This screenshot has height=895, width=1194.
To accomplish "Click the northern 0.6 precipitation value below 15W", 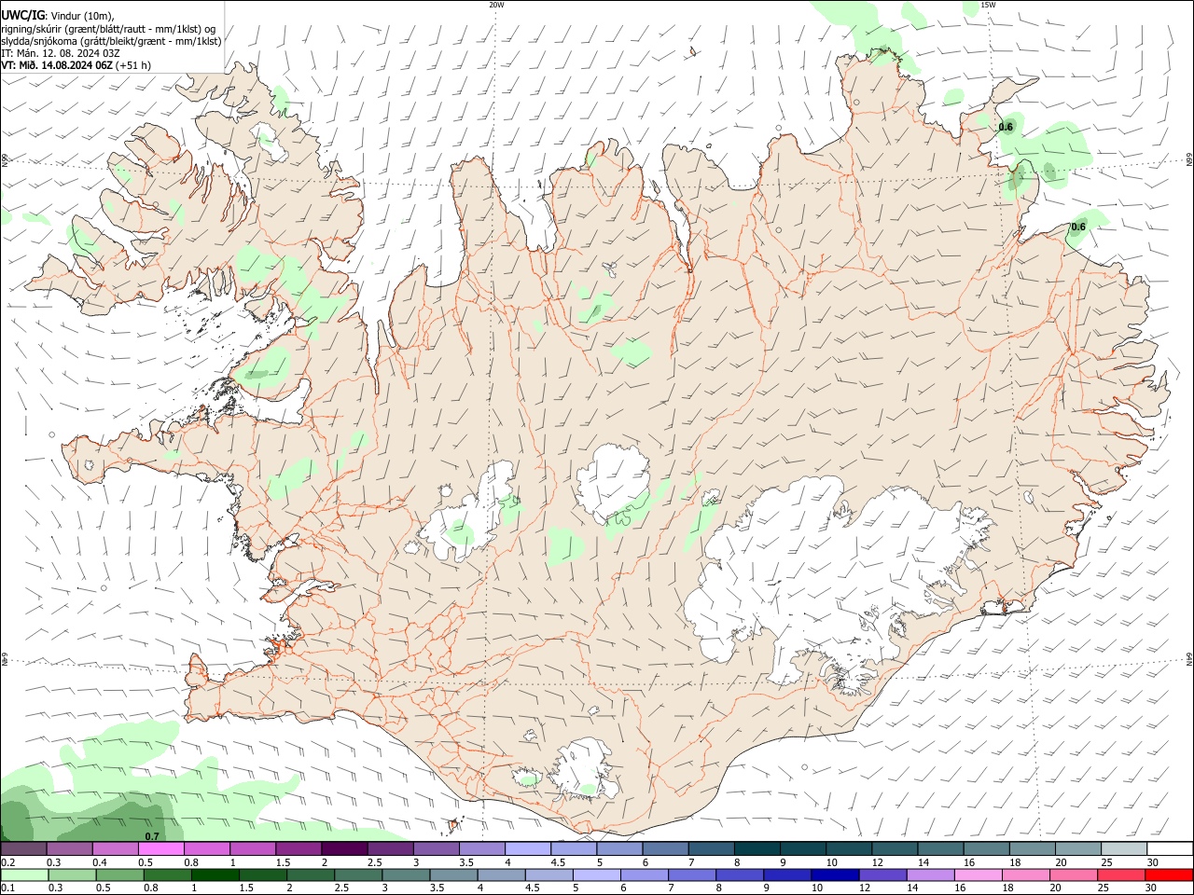I will click(x=1006, y=127).
